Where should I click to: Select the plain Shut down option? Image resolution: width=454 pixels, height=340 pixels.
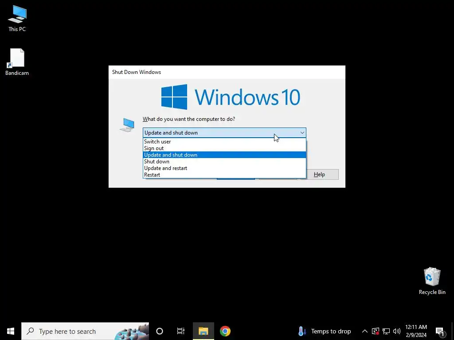(x=224, y=162)
